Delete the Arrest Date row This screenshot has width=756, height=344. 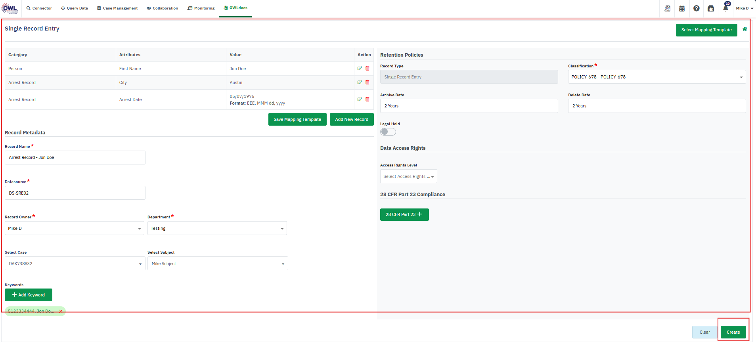(x=367, y=99)
